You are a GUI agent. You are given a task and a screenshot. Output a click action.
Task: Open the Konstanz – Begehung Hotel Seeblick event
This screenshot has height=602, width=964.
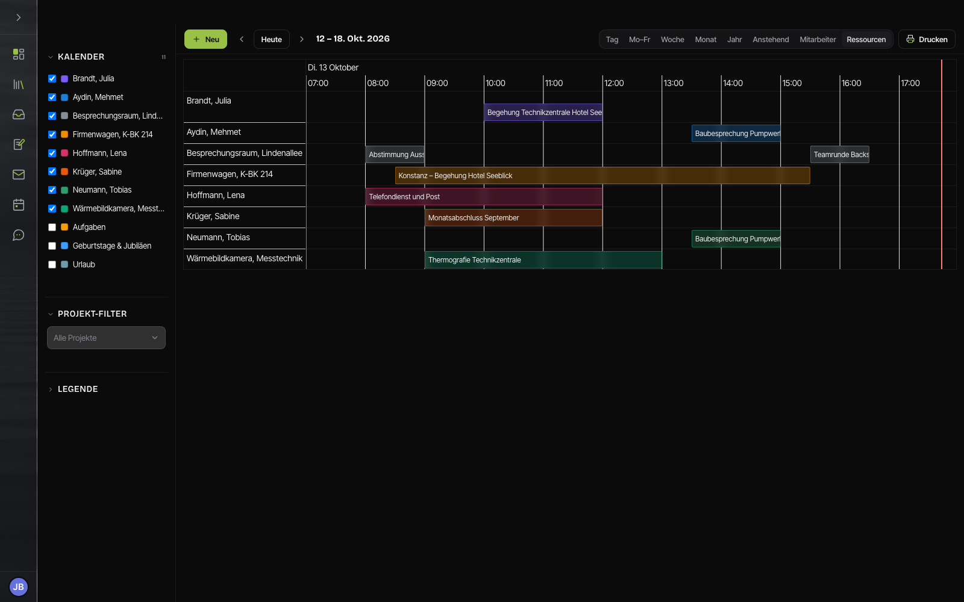602,176
